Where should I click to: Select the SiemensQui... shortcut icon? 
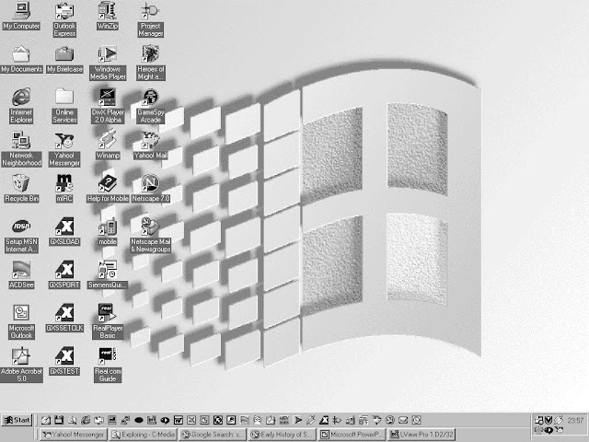tap(108, 274)
